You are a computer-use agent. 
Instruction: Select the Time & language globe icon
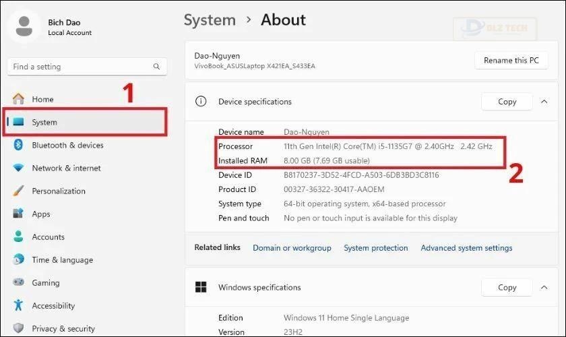(19, 259)
